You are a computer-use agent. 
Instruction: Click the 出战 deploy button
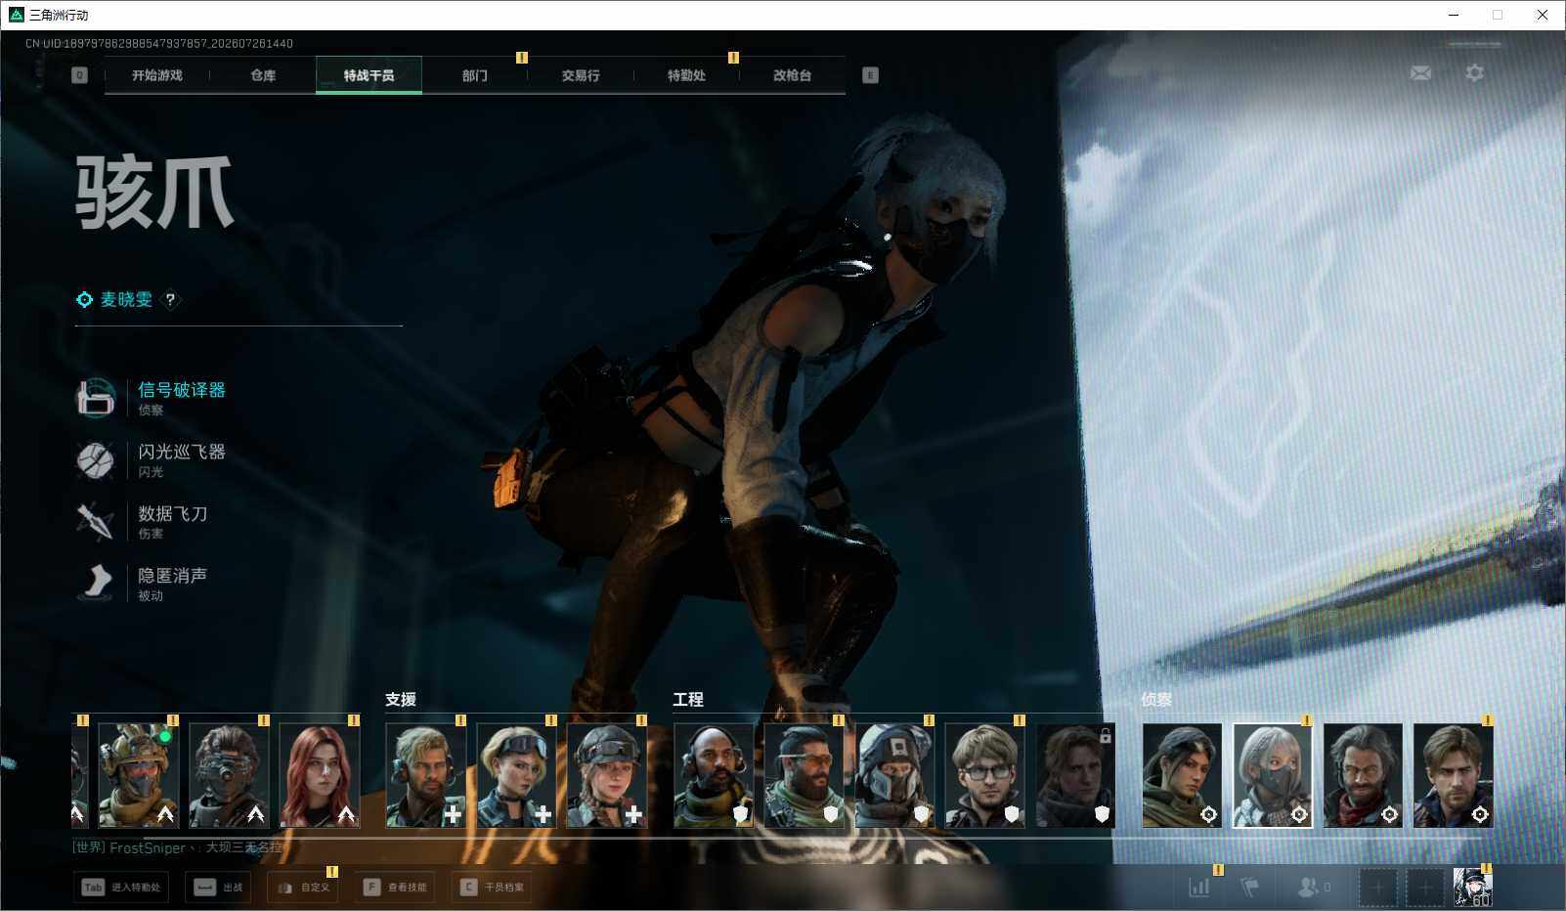[218, 888]
